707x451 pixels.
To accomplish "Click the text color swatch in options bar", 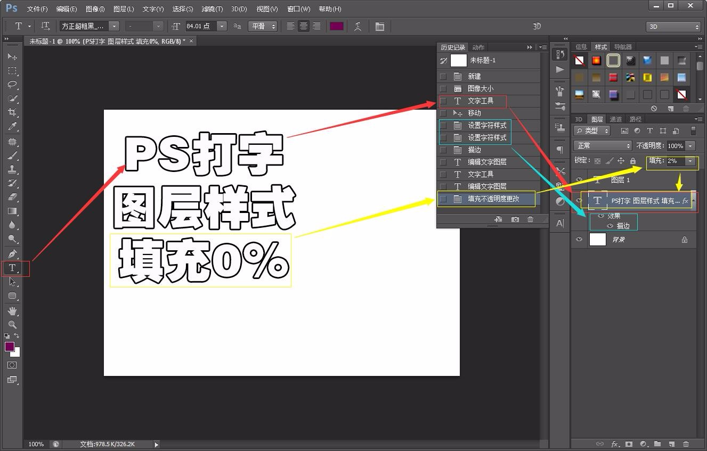I will point(337,26).
